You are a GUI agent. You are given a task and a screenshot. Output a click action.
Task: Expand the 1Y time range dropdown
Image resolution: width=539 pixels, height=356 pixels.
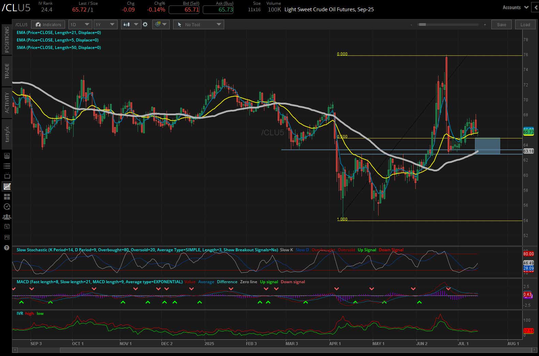(x=105, y=24)
